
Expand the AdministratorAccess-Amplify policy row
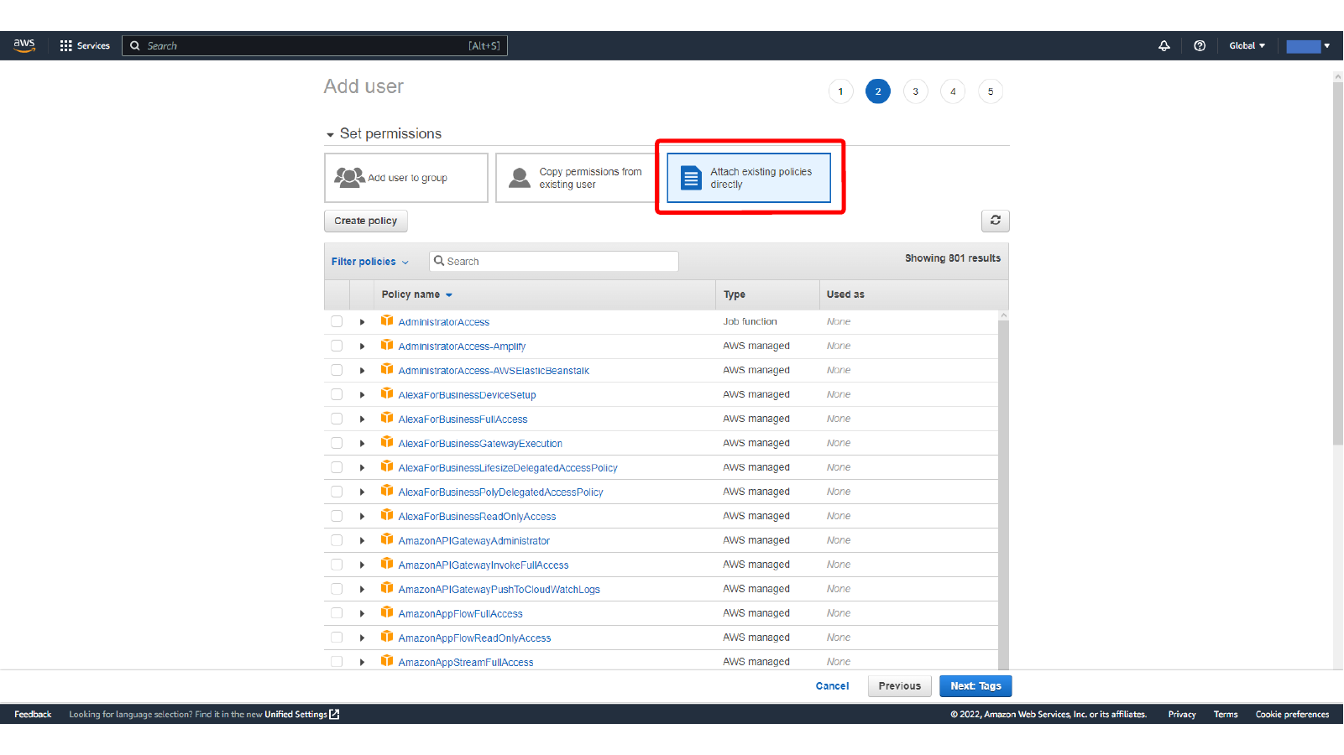[362, 346]
